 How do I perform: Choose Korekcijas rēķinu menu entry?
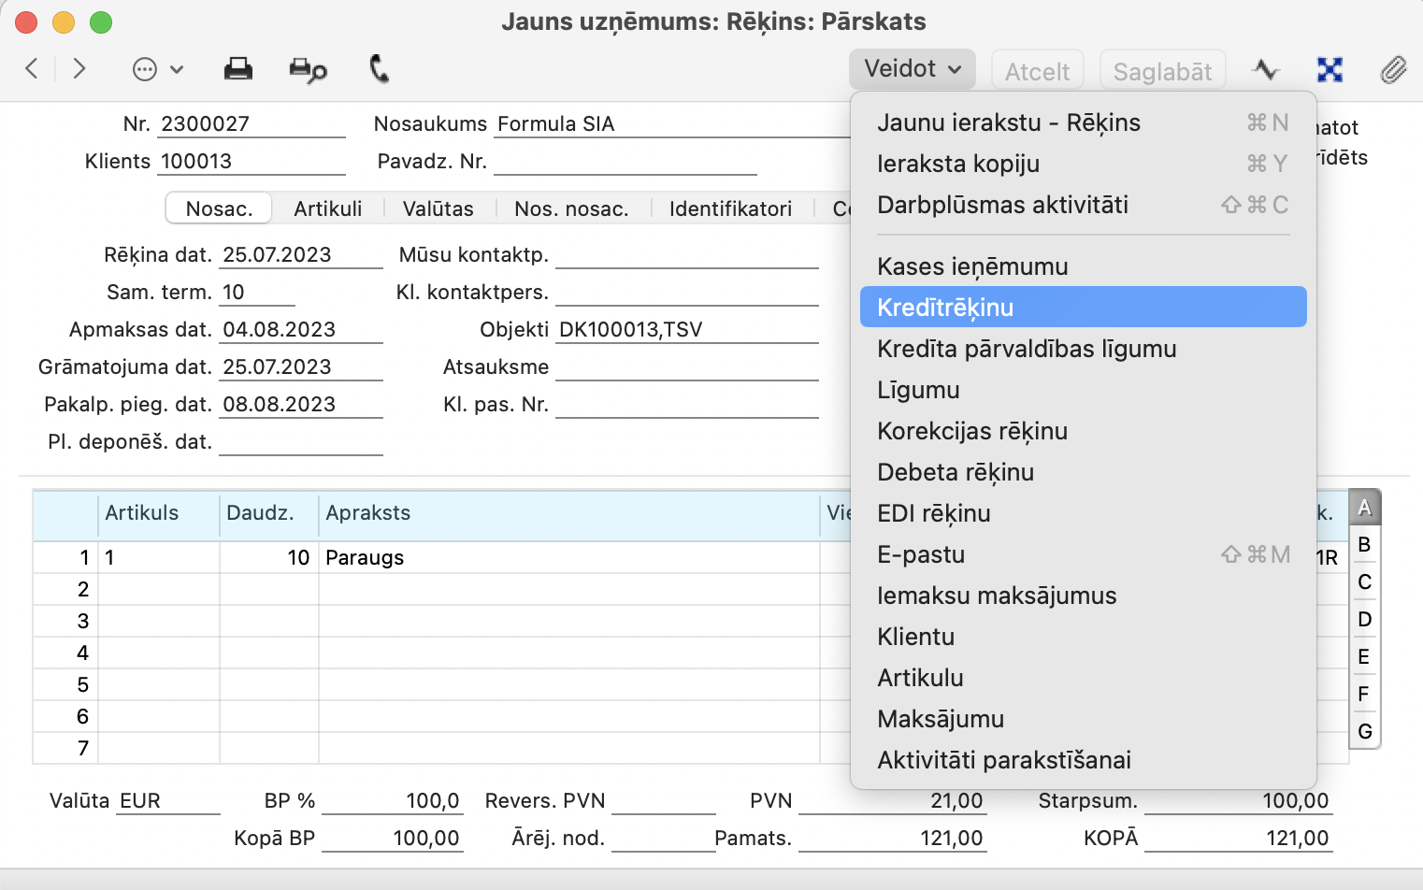tap(972, 431)
